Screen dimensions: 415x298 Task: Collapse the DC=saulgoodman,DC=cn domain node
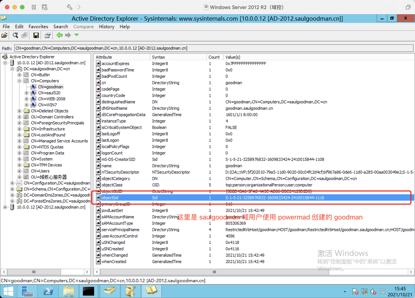click(x=12, y=69)
